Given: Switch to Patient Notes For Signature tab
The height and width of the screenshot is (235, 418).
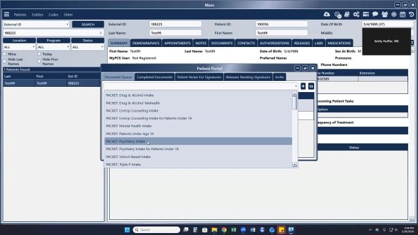Looking at the screenshot, I should (x=199, y=77).
